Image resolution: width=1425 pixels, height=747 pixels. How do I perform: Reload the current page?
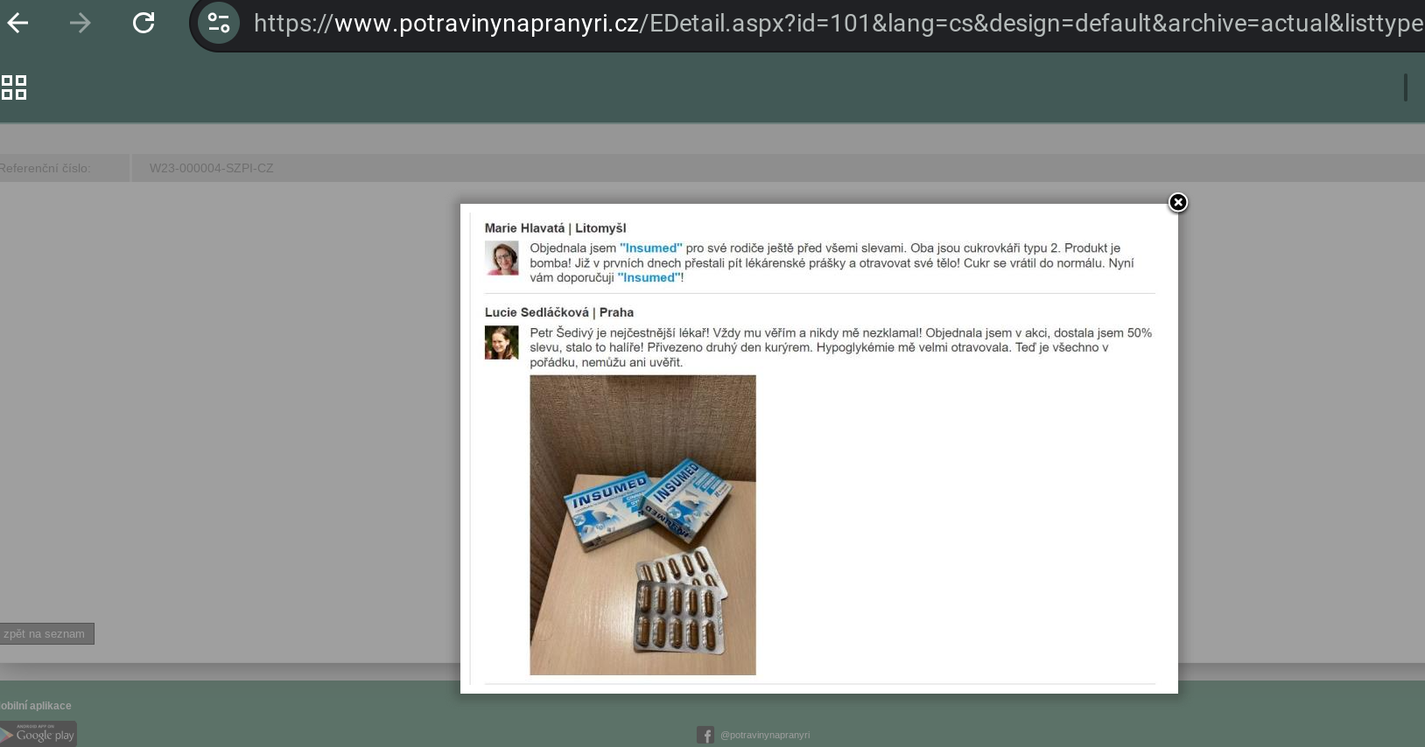point(144,23)
